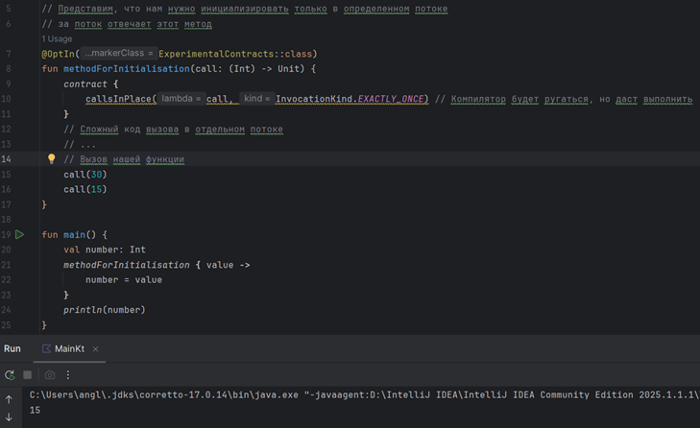Click the EXACTLY_ONCE enum constant
The height and width of the screenshot is (428, 700).
[x=392, y=99]
